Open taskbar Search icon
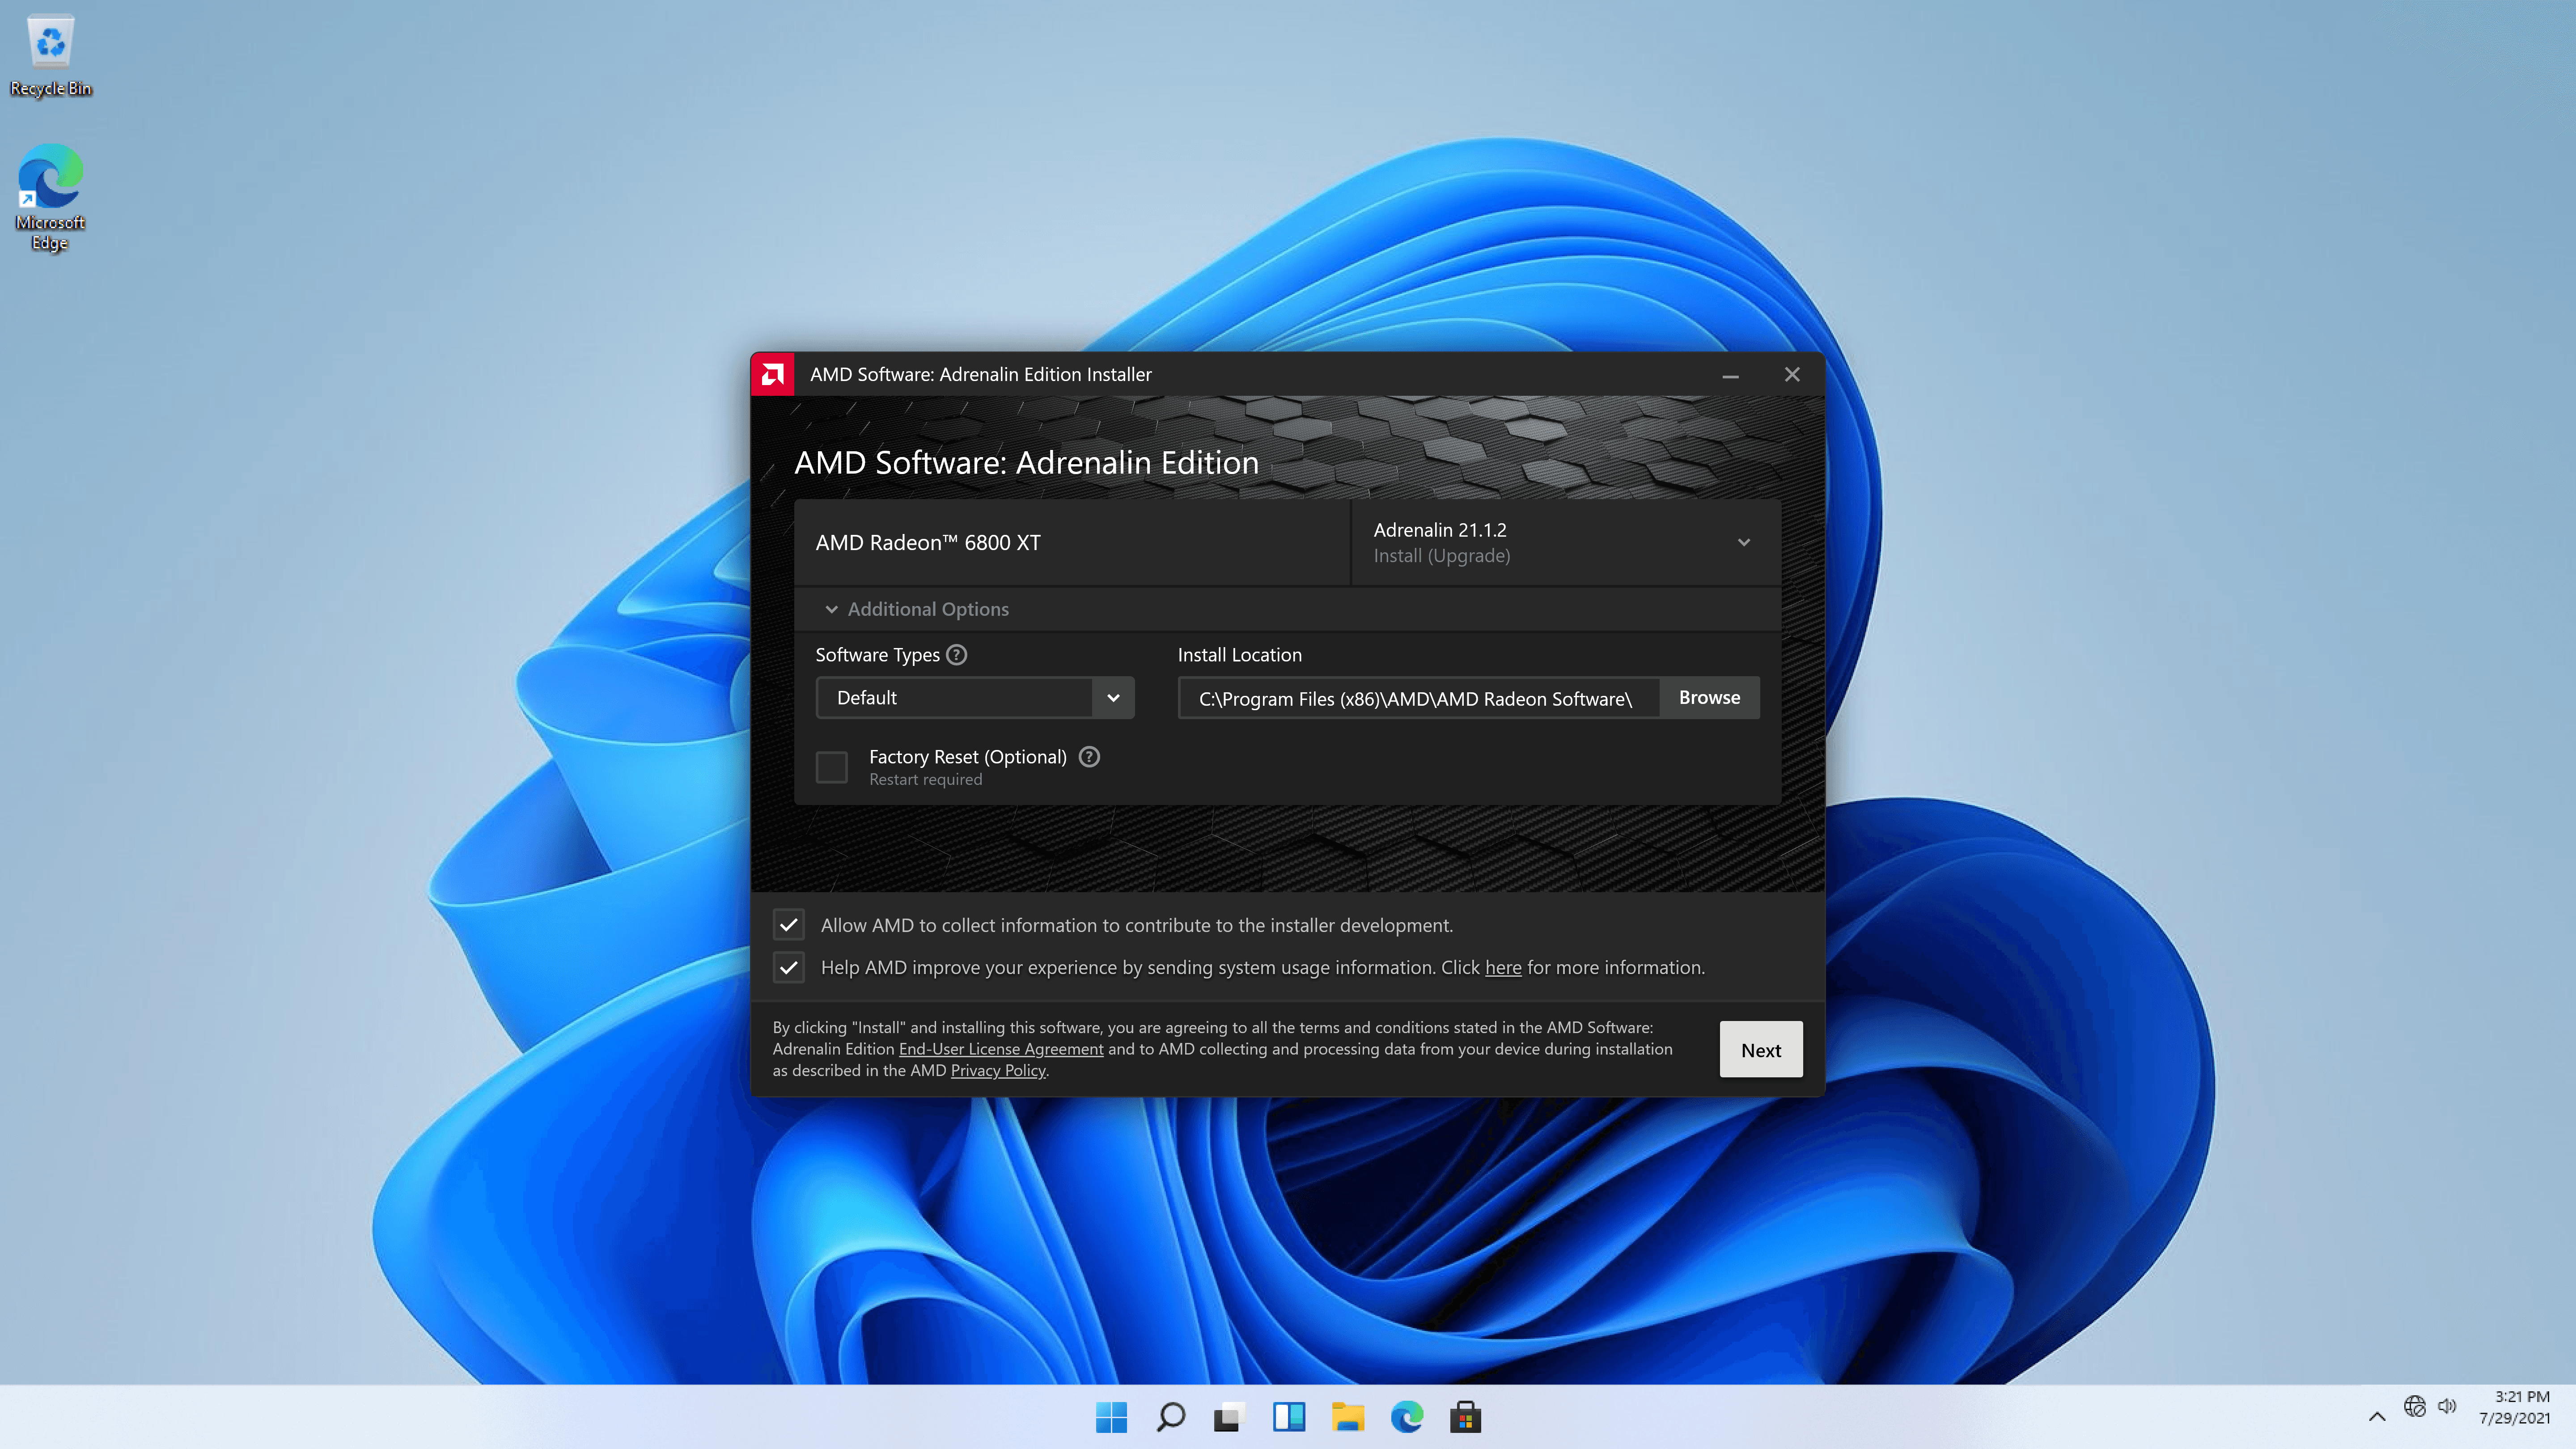This screenshot has width=2576, height=1449. click(x=1170, y=1416)
